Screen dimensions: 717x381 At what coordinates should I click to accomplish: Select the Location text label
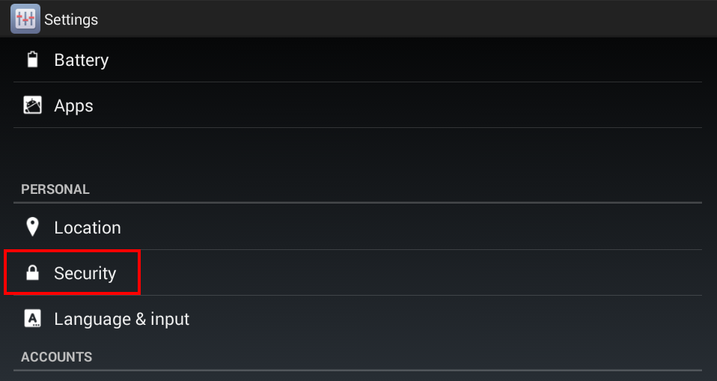[88, 228]
